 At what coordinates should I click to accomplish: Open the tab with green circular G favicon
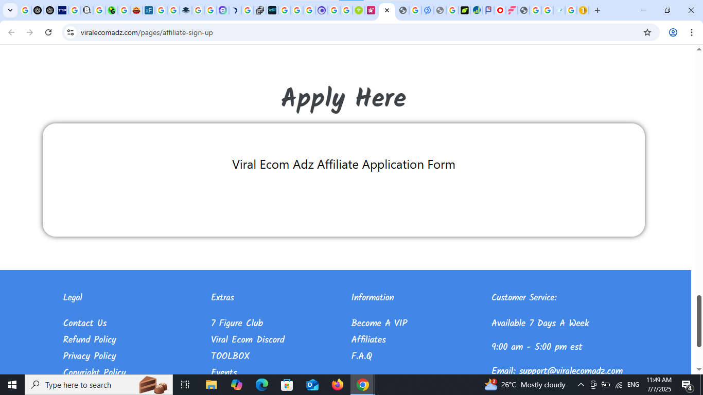[112, 10]
